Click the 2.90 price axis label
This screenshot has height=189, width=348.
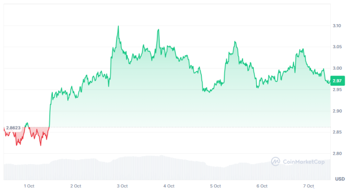tap(337, 111)
